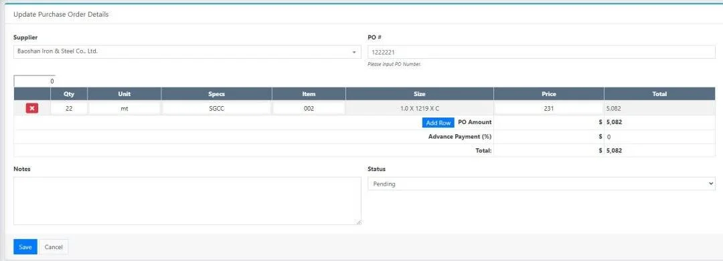The width and height of the screenshot is (723, 261).
Task: Click the PO # input field 1222221
Action: coord(541,52)
